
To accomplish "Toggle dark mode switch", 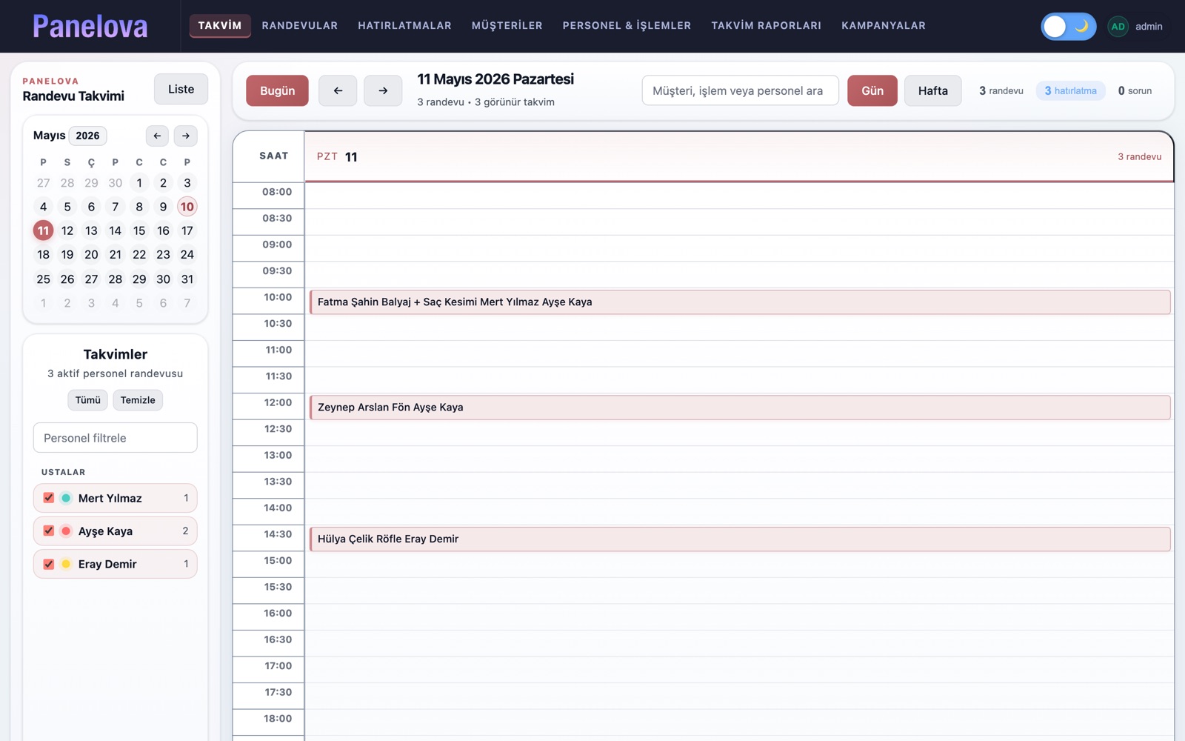I will click(1068, 26).
